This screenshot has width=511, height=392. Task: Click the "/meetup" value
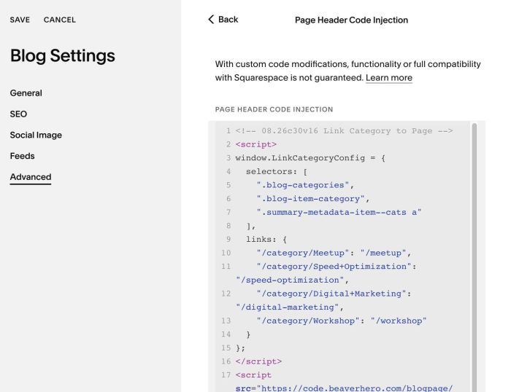[383, 253]
